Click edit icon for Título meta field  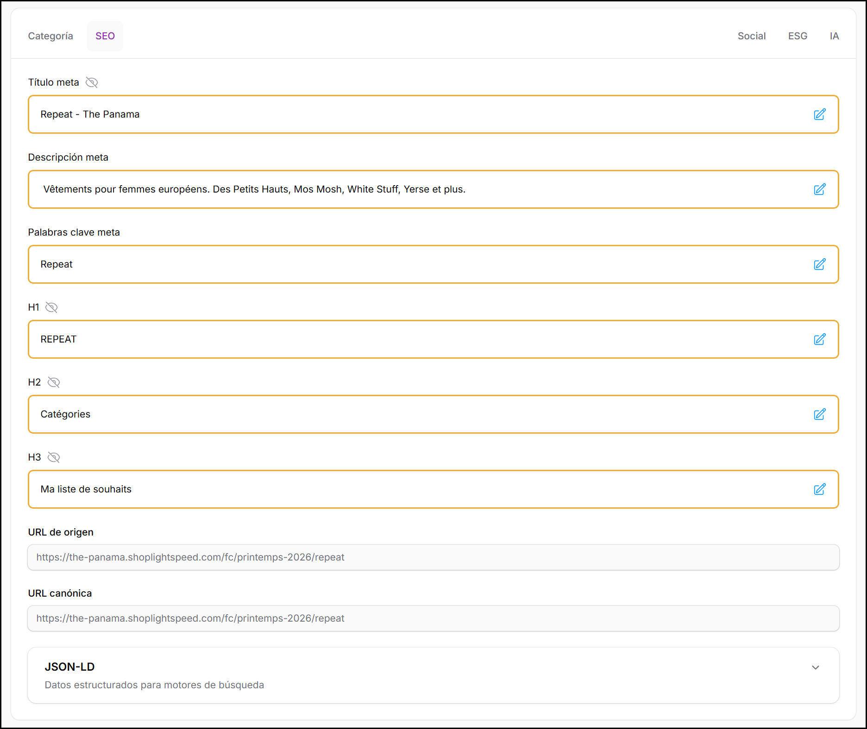[x=819, y=114]
